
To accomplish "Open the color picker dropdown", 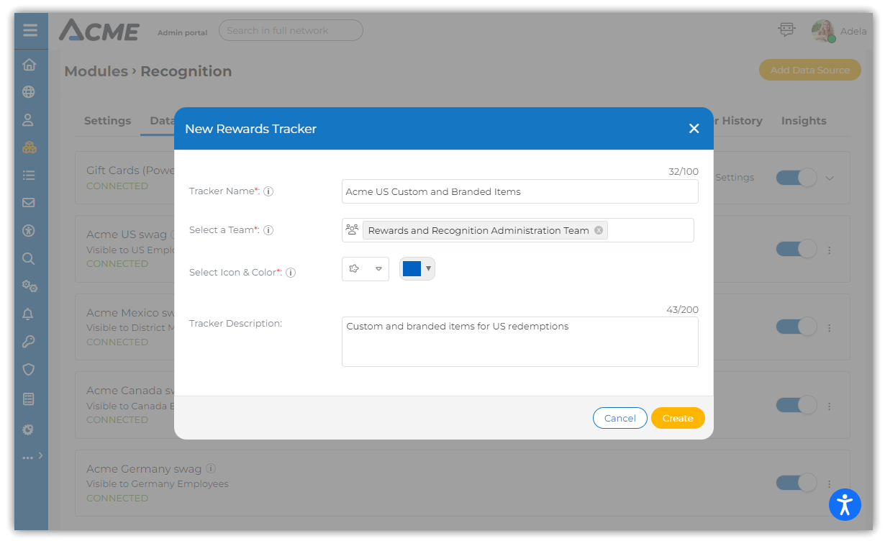I will coord(417,269).
